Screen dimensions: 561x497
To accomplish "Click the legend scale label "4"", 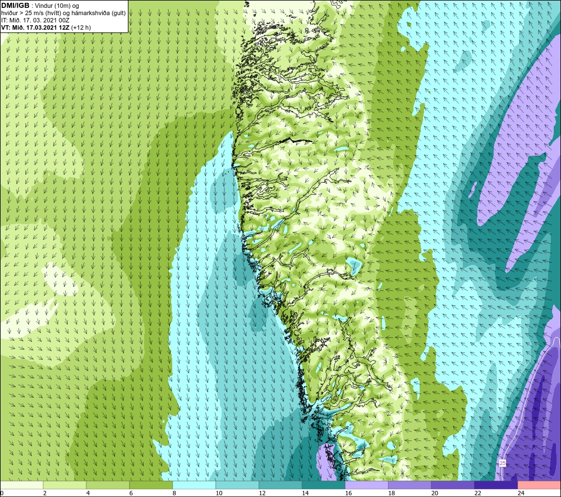I will tap(88, 493).
